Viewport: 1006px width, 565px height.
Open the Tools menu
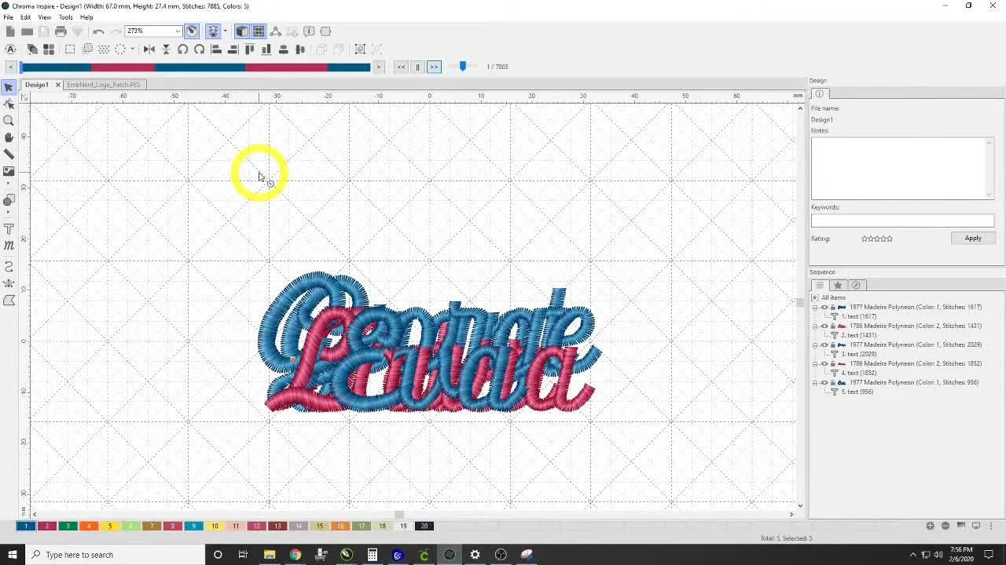pos(66,17)
